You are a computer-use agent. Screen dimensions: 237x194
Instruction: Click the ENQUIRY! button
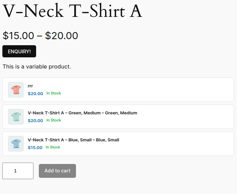pyautogui.click(x=19, y=51)
